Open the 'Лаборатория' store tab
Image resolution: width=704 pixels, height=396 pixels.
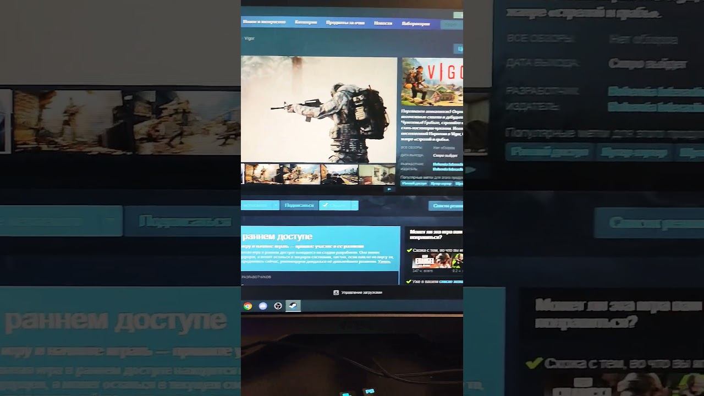click(x=416, y=24)
